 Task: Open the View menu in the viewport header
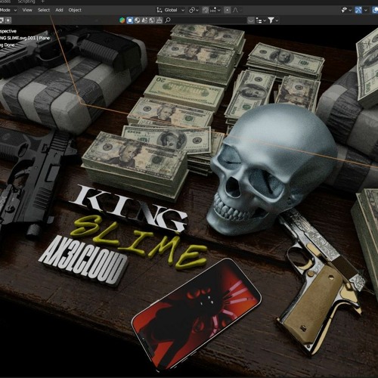[27, 10]
